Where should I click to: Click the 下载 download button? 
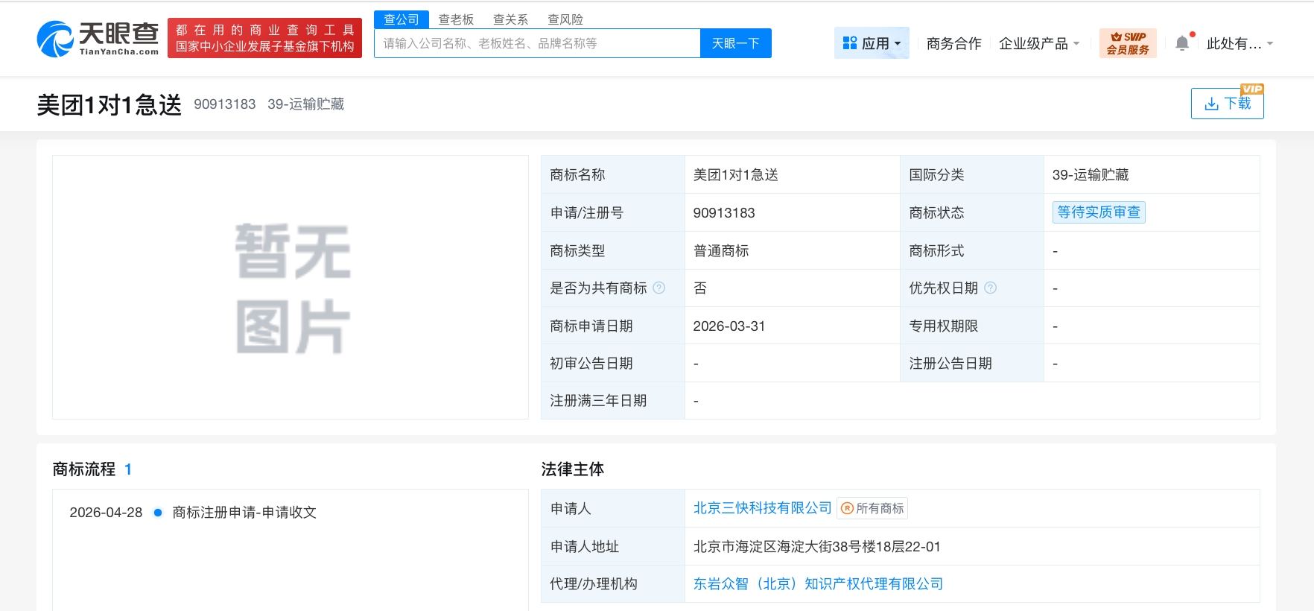point(1228,104)
